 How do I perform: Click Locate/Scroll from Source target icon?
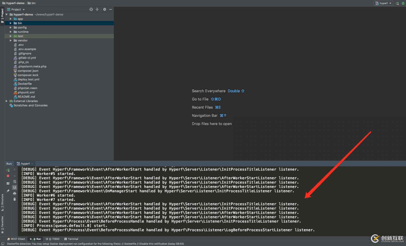pos(91,9)
